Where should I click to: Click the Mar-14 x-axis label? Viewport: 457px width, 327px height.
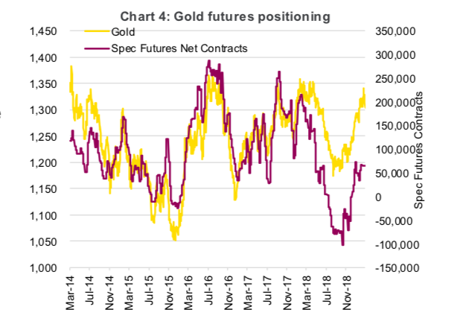[x=70, y=293]
